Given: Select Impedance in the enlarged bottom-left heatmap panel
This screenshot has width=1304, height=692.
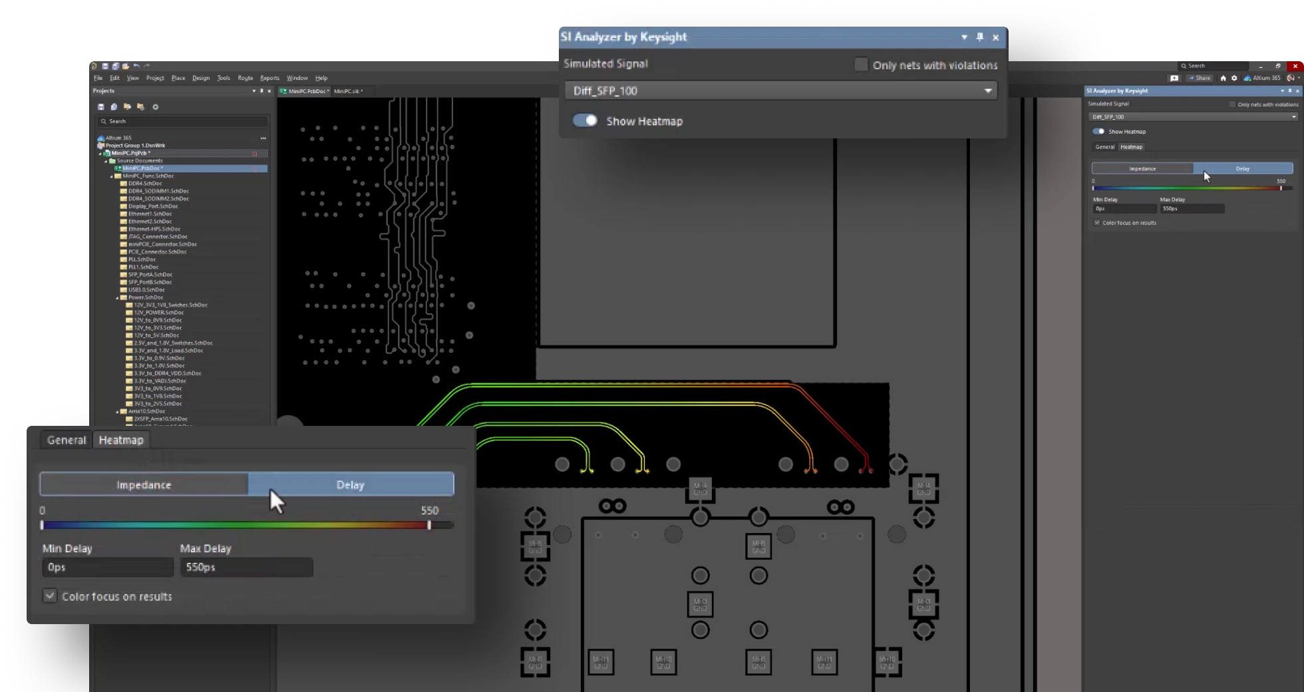Looking at the screenshot, I should [x=144, y=484].
